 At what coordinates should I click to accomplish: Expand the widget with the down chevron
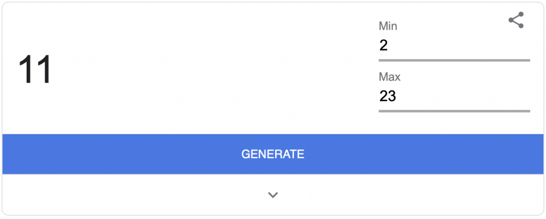(273, 195)
